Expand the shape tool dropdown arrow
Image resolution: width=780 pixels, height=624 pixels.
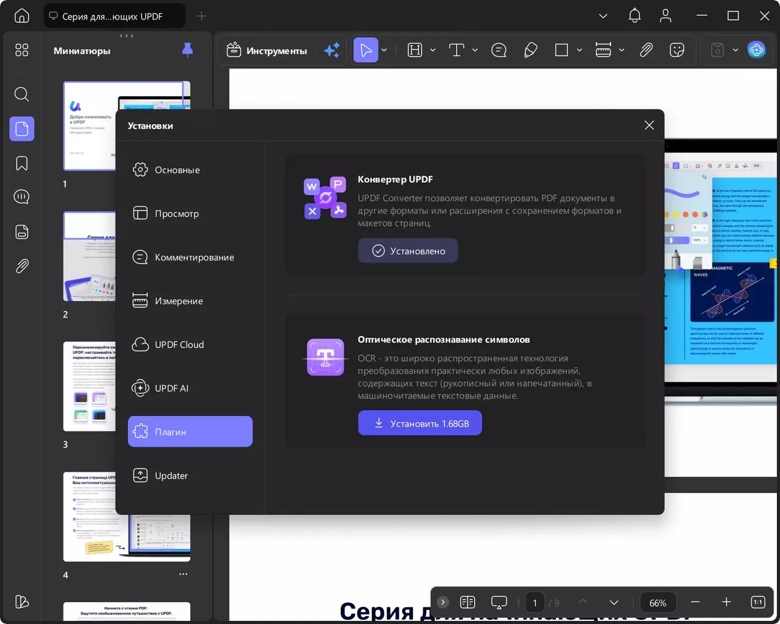(x=579, y=50)
